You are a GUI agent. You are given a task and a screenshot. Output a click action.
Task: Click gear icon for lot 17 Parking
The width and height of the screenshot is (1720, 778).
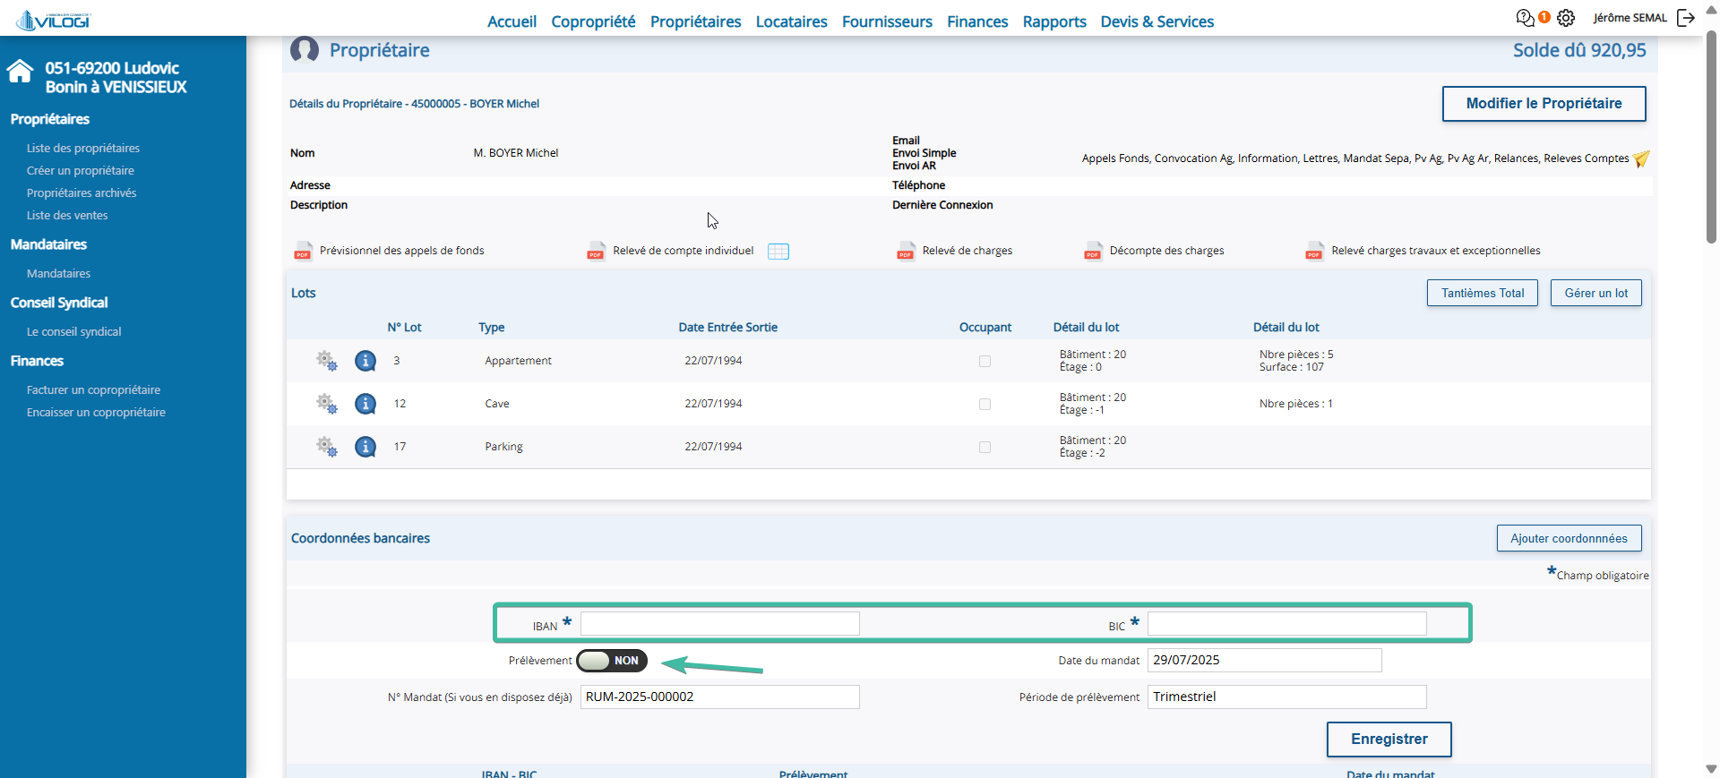click(x=327, y=447)
